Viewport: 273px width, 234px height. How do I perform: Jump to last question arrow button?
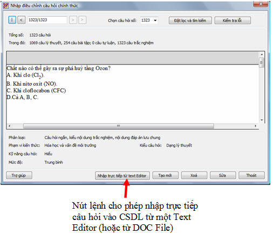click(82, 20)
